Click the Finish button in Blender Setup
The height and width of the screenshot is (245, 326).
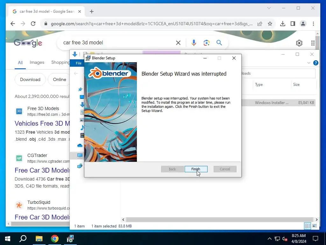(x=196, y=169)
